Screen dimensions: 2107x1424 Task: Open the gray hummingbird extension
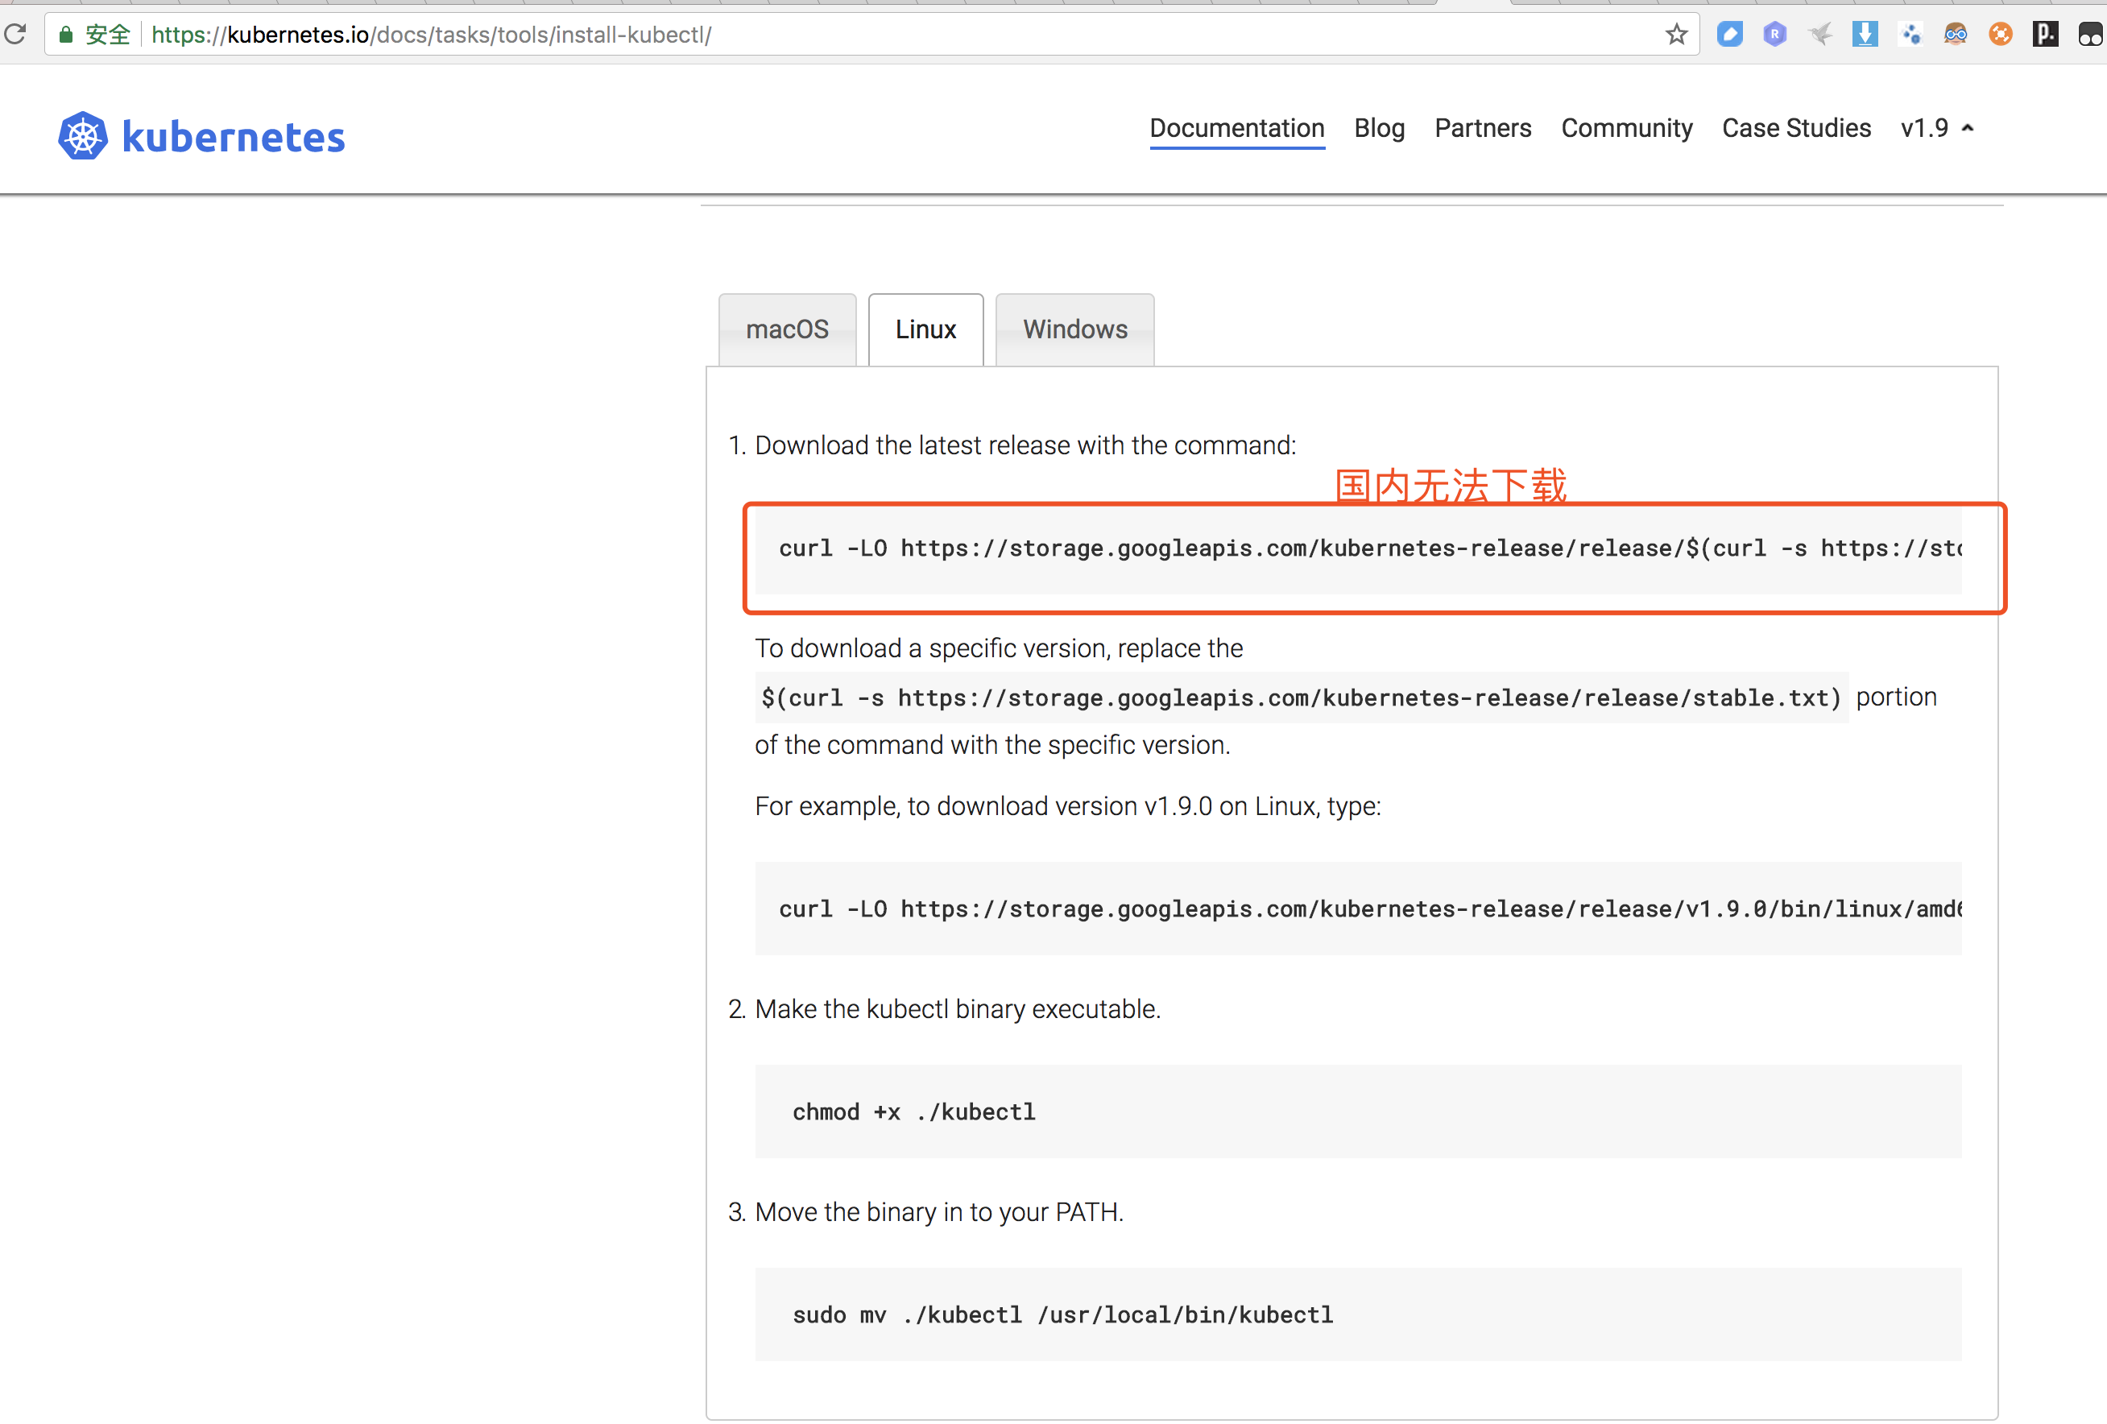click(1819, 35)
